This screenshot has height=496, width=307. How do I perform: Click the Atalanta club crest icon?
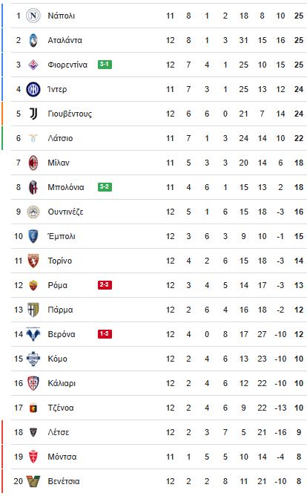pyautogui.click(x=33, y=40)
